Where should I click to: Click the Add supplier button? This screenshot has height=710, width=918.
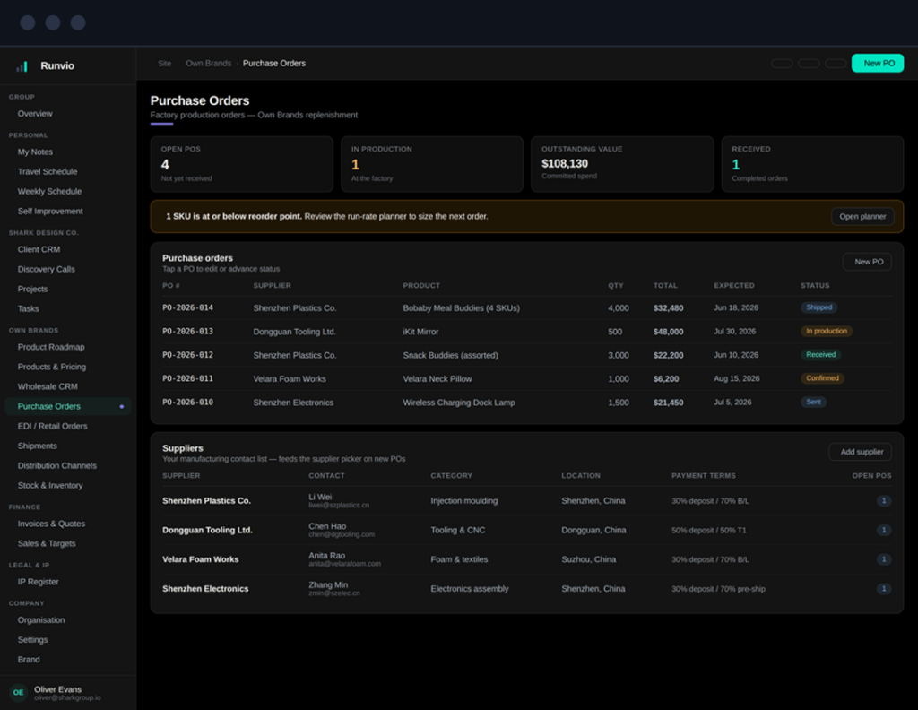click(861, 452)
